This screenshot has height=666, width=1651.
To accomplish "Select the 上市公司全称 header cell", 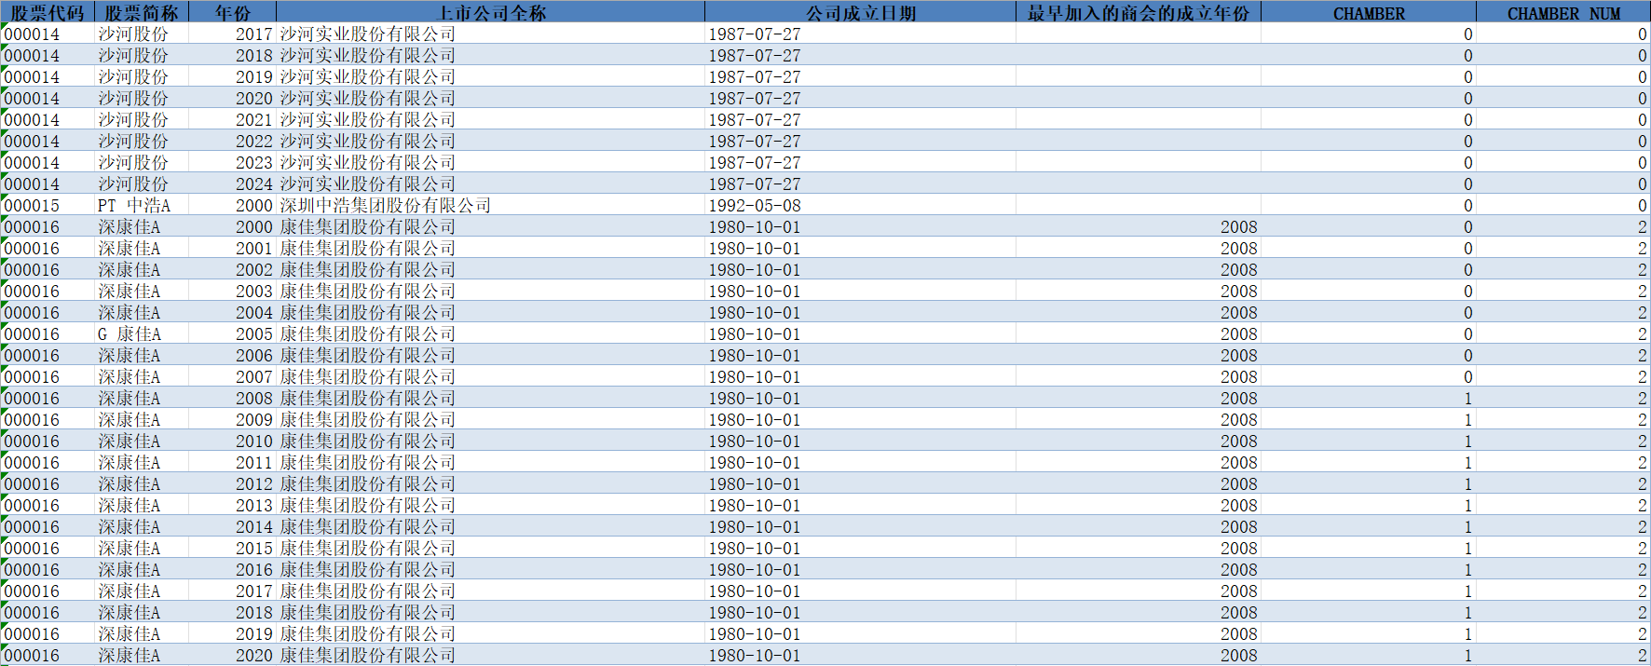I will click(x=491, y=13).
